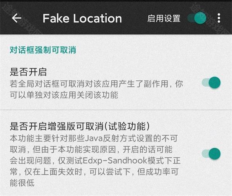This screenshot has height=196, width=232.
Task: Turn off the 增强版可取消 experimental switch
Action: pyautogui.click(x=211, y=154)
